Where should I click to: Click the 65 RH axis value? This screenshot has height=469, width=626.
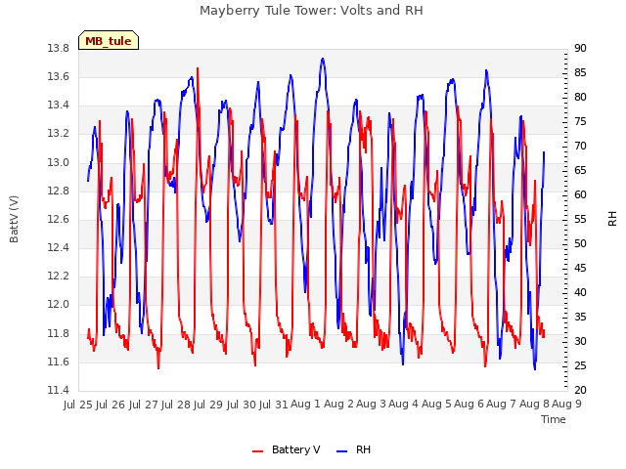[580, 171]
